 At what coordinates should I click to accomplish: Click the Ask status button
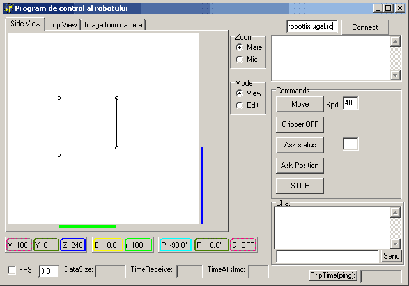tap(300, 145)
